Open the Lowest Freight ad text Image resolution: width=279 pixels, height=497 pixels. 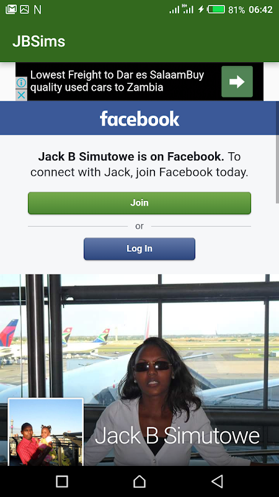117,81
